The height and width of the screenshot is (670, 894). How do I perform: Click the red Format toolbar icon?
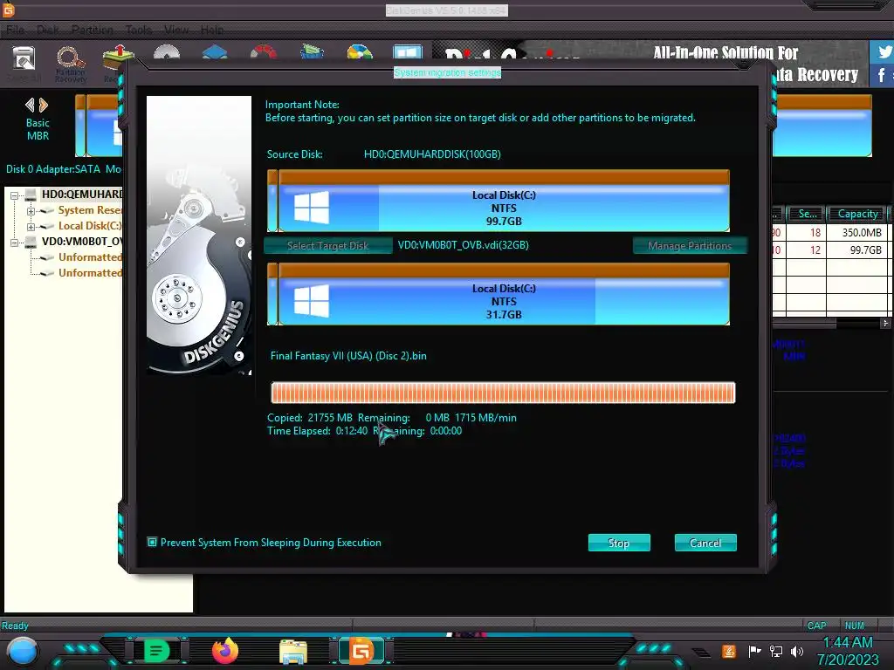263,51
